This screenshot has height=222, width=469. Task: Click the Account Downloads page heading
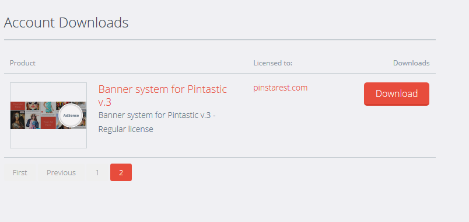[x=66, y=22]
